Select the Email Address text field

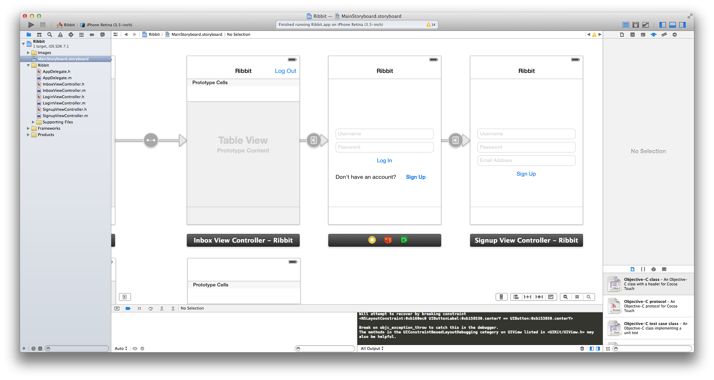pyautogui.click(x=526, y=161)
